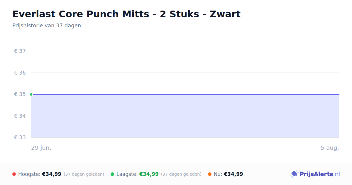Click the green lowest price €34,99
This screenshot has height=185, width=352.
[x=149, y=174]
